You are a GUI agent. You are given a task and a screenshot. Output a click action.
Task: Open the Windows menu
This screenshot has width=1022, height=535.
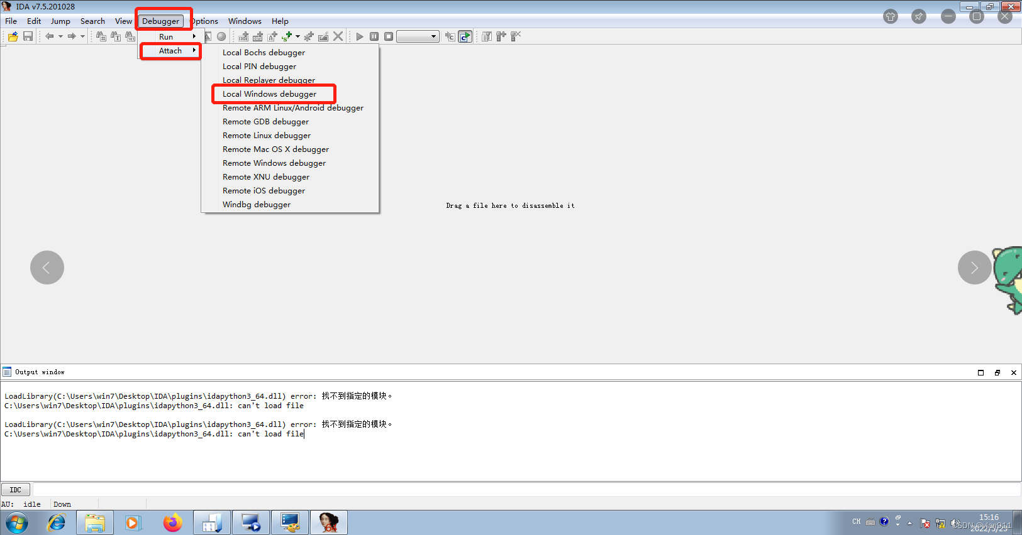click(x=245, y=21)
